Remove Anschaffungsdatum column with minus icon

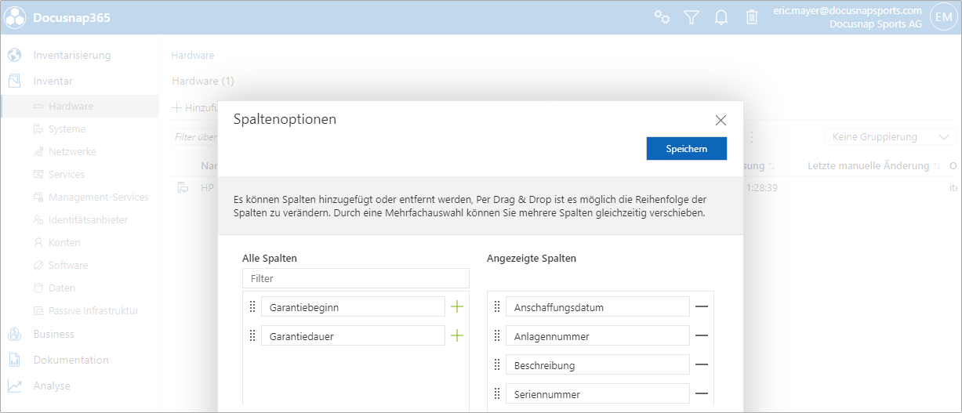tap(702, 306)
